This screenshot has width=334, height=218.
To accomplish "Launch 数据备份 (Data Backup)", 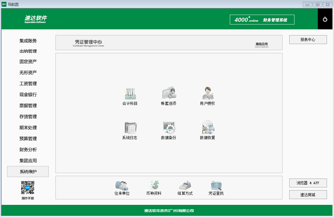I will [x=168, y=130].
